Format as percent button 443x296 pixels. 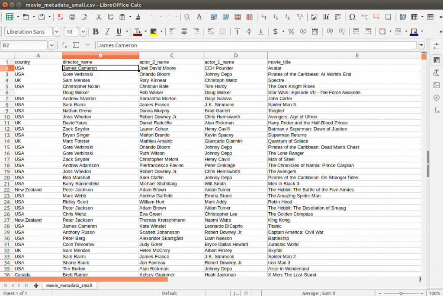click(291, 31)
